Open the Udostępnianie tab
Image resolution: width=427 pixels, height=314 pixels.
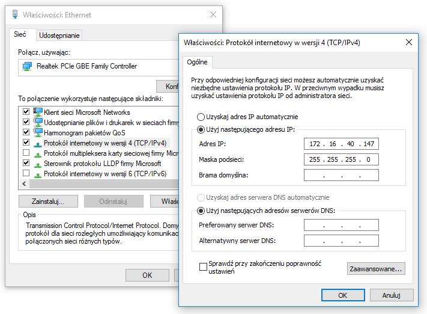59,35
